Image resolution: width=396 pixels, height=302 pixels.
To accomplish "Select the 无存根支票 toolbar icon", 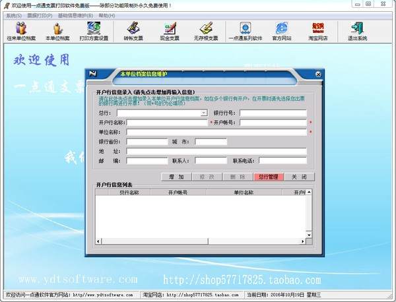I will tap(206, 32).
